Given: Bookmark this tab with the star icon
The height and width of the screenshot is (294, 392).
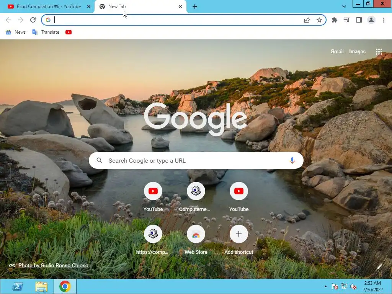Looking at the screenshot, I should tap(319, 20).
